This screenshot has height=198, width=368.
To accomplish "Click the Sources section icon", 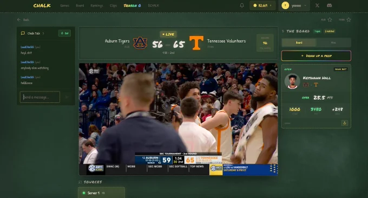I will click(80, 182).
